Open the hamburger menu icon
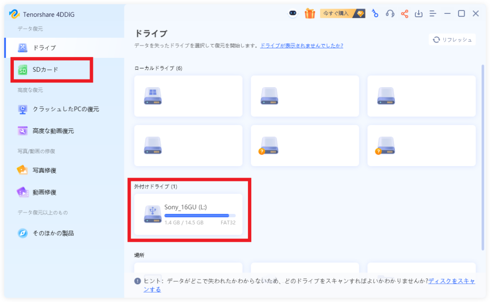Viewport: 490px width, 302px height. (433, 14)
